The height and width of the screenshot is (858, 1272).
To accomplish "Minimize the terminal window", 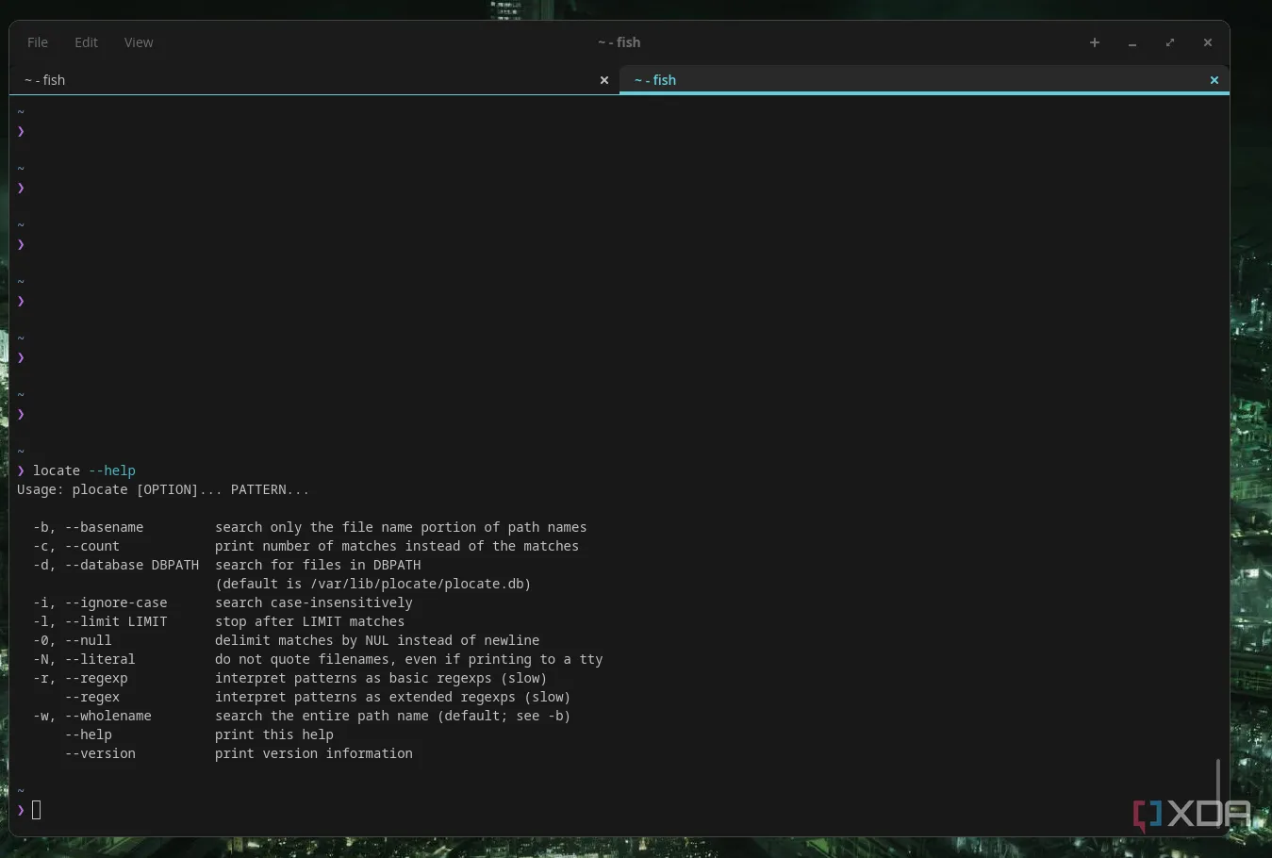I will 1132,42.
